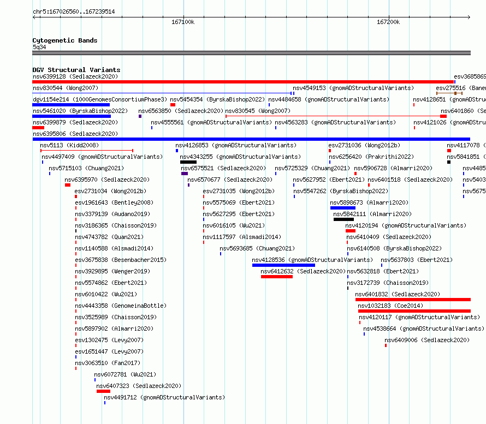Screen dimensions: 486x424
Task: Open label nsv5113 (Kidd2008)
Action: tap(69, 145)
